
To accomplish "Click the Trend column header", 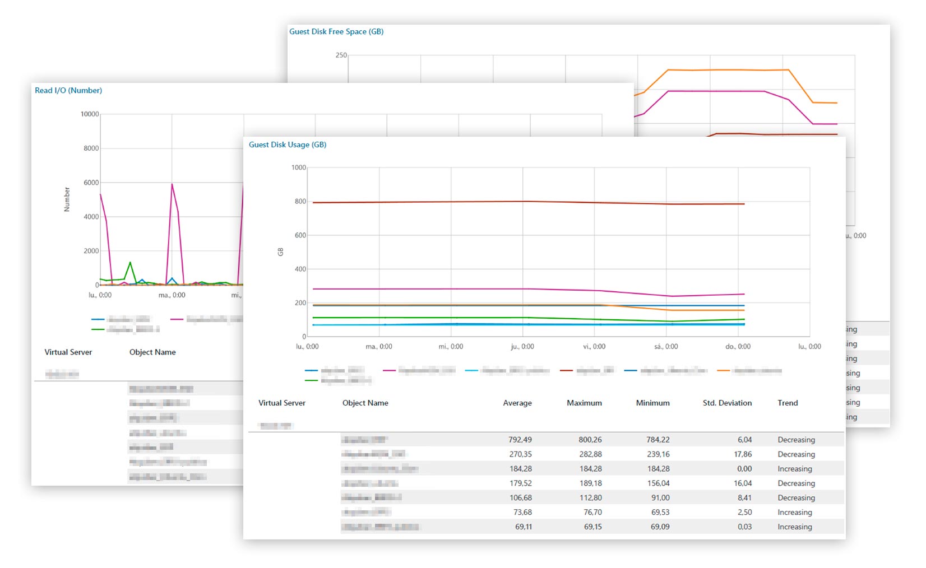I will (x=788, y=403).
